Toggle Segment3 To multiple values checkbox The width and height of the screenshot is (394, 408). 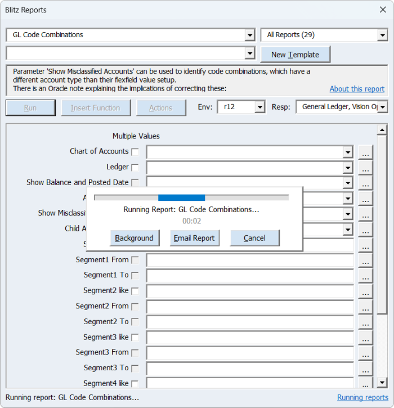(135, 369)
